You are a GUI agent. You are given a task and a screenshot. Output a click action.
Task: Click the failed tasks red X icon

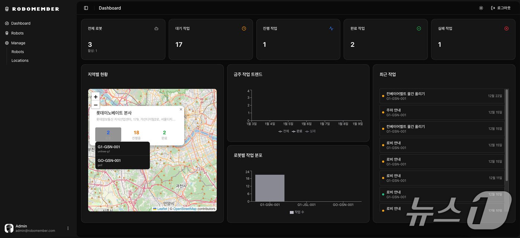tap(506, 29)
